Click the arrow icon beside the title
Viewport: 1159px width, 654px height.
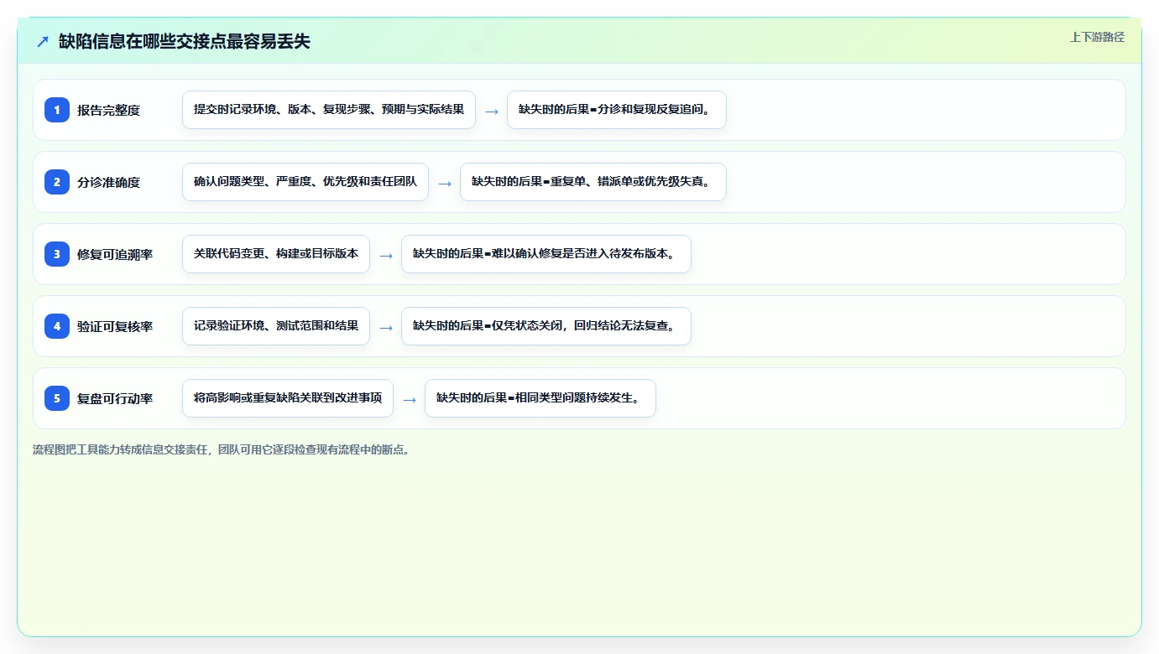(43, 41)
